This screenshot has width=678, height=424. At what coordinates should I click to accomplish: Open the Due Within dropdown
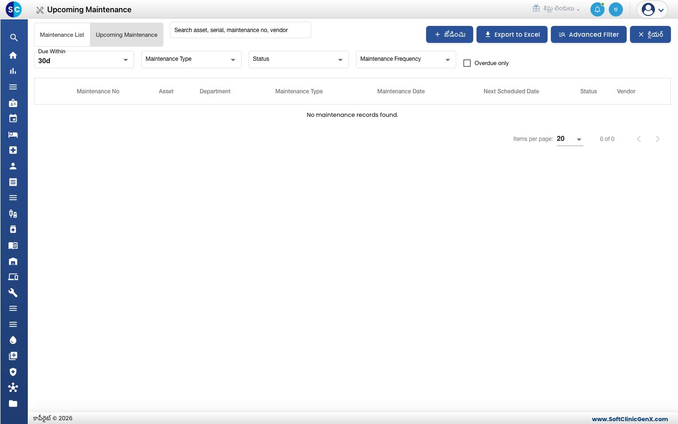tap(84, 60)
